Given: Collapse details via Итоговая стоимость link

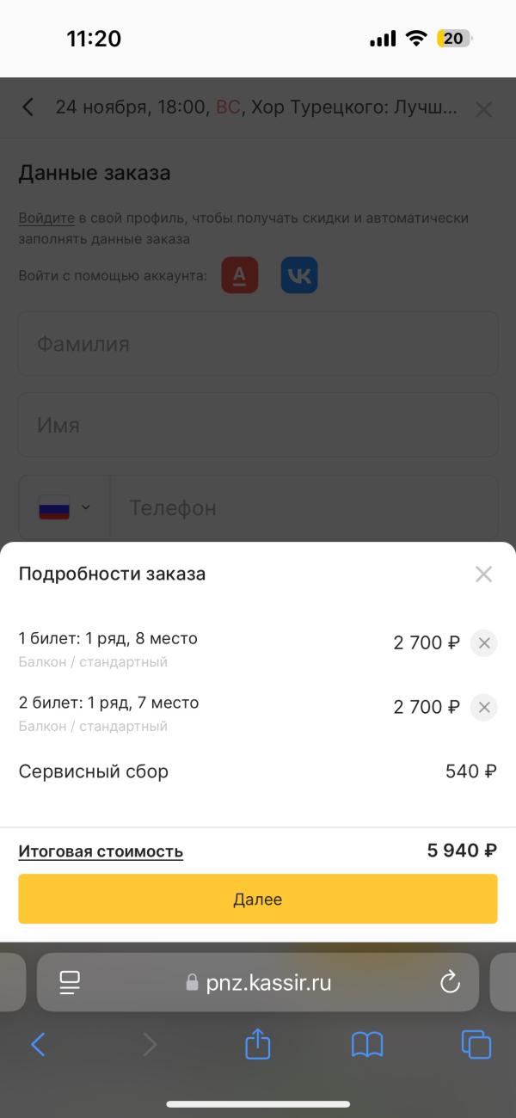Looking at the screenshot, I should [101, 851].
